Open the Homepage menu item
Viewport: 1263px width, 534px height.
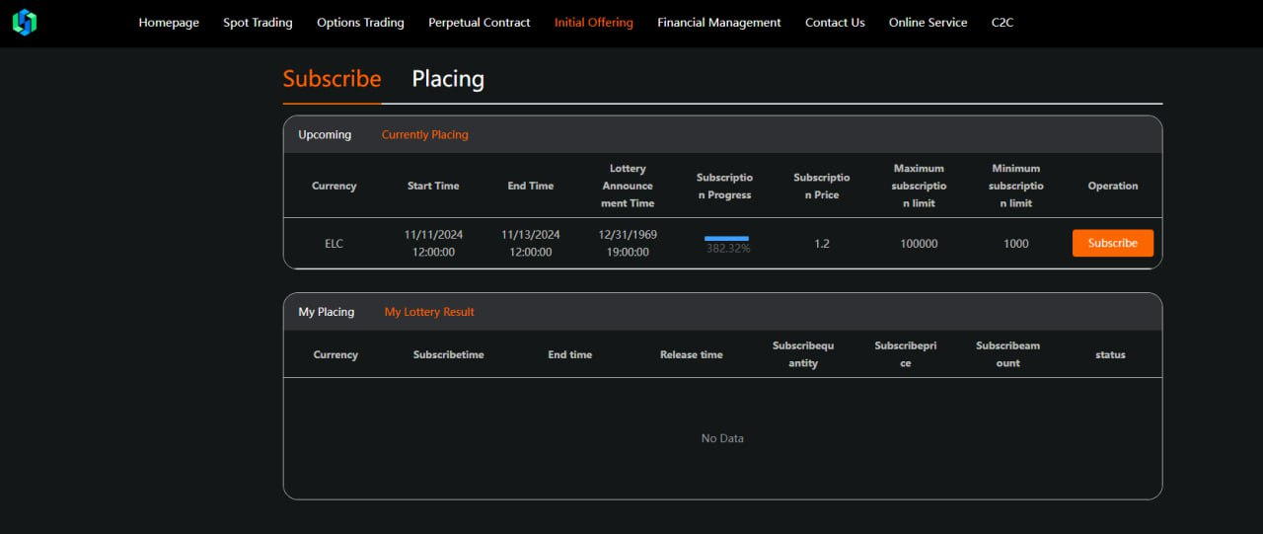click(169, 23)
